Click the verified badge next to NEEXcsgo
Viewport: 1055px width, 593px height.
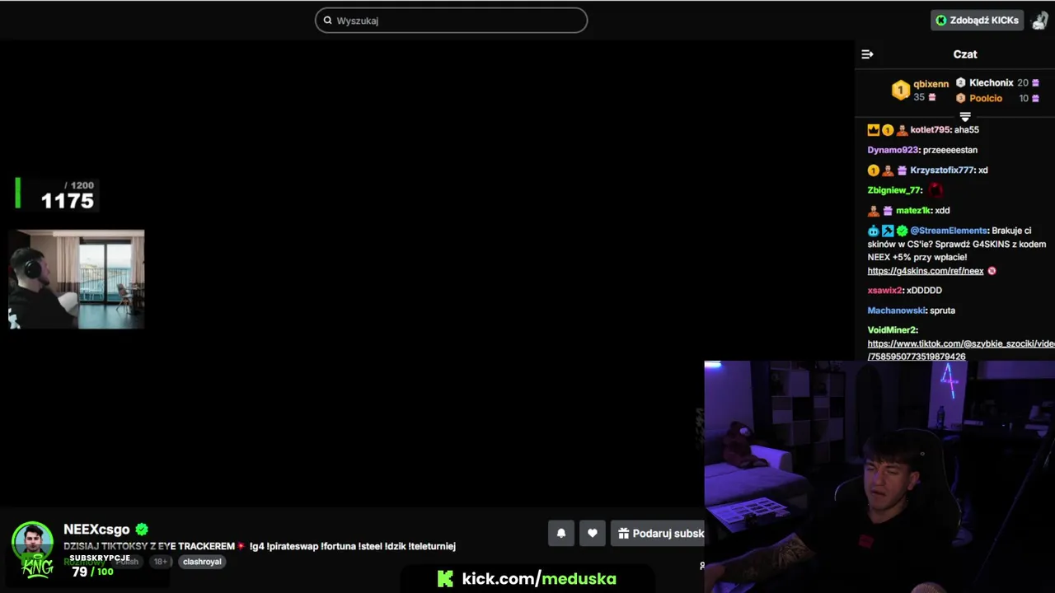click(142, 530)
